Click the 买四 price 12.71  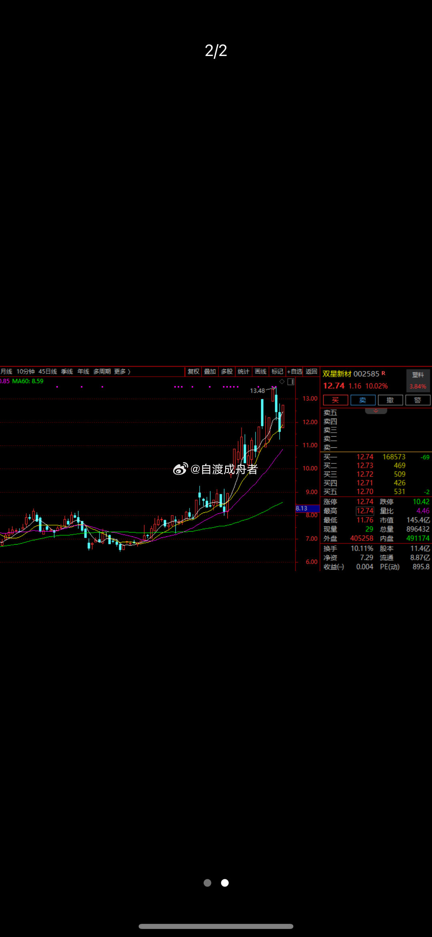pos(365,483)
